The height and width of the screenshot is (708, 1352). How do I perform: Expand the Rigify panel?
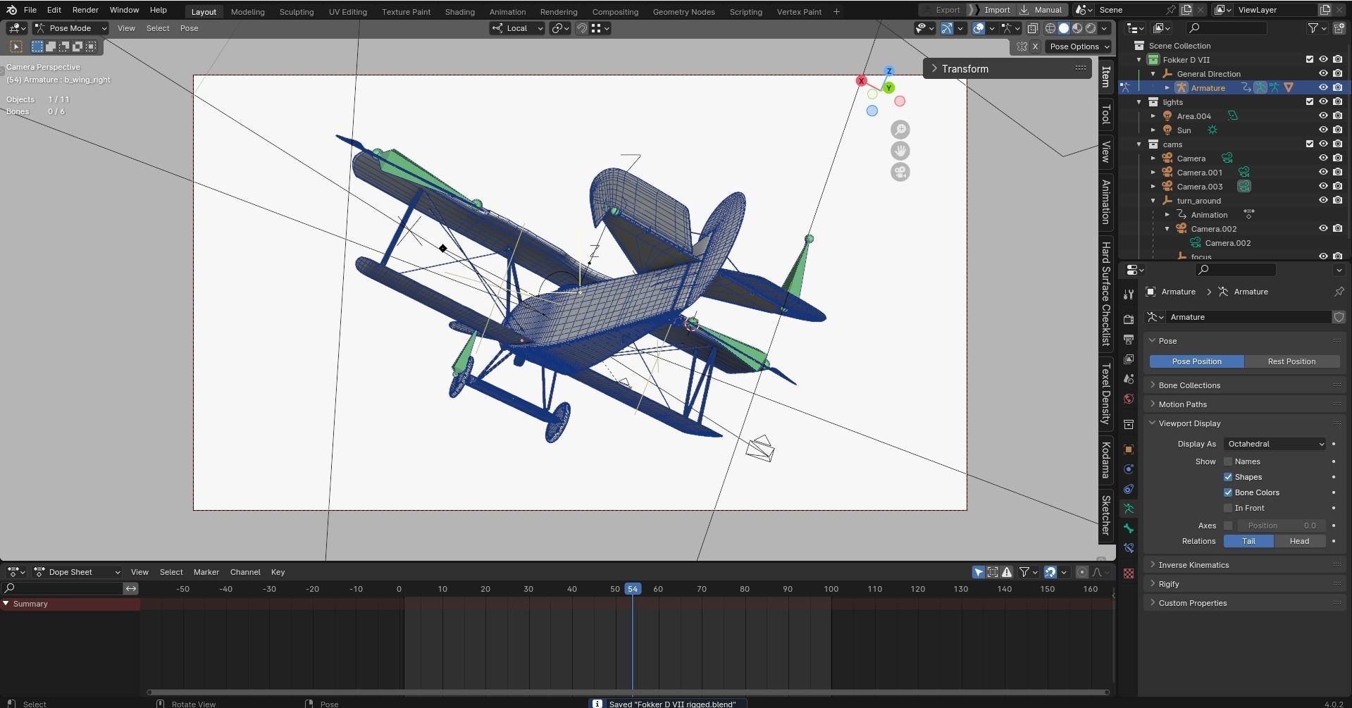point(1246,584)
